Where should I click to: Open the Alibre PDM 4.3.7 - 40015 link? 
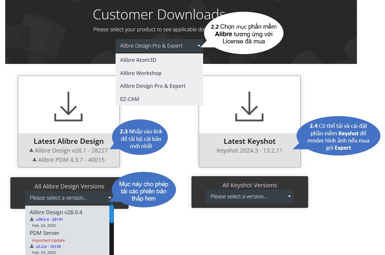point(71,160)
